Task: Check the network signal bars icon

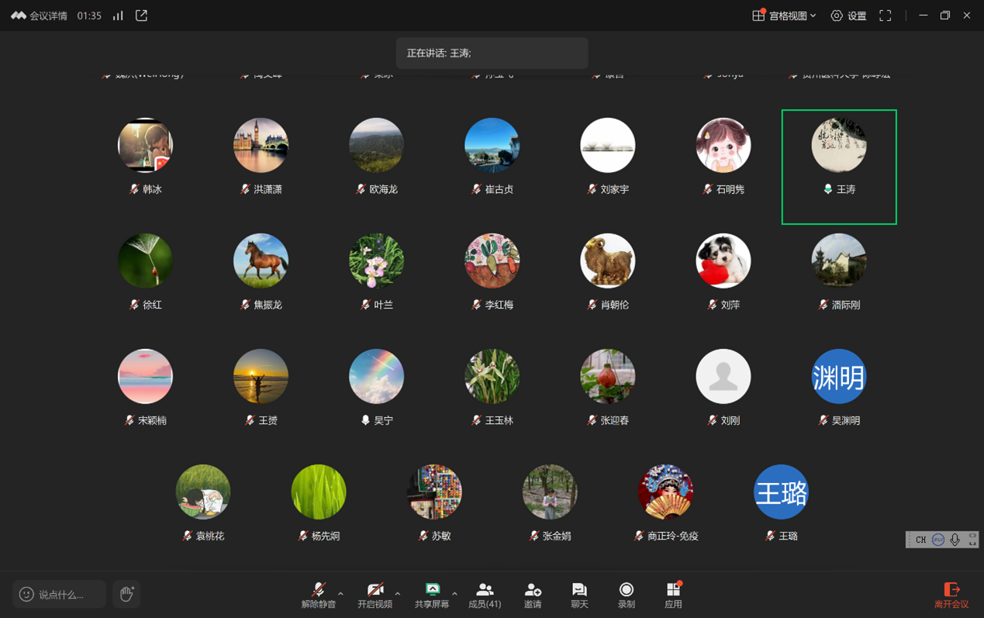Action: (x=118, y=16)
